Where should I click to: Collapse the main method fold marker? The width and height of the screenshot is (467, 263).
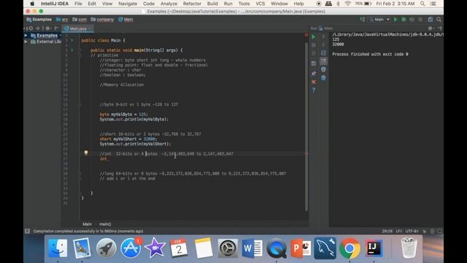pos(80,50)
